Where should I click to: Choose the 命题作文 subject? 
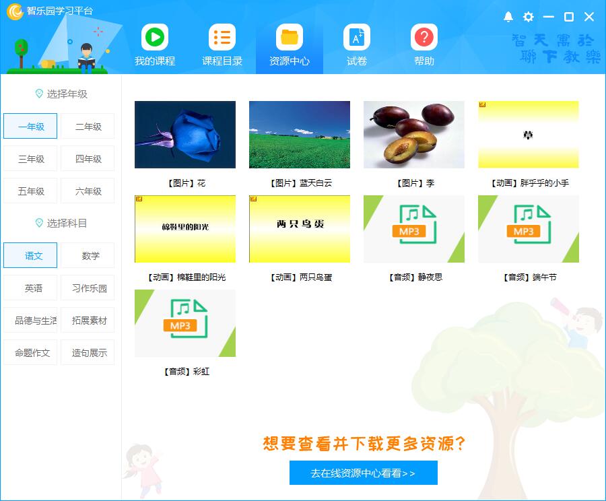30,353
